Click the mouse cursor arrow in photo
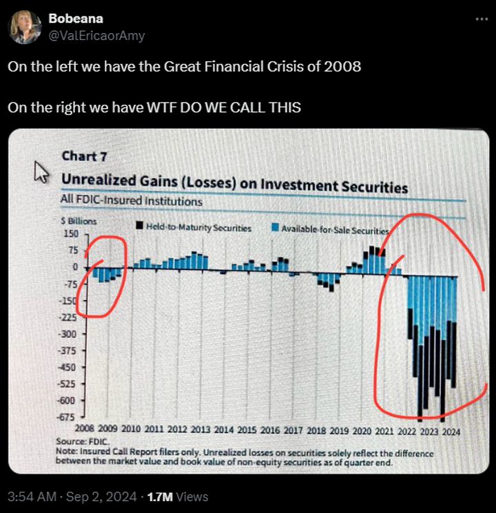The image size is (496, 513). [x=41, y=171]
